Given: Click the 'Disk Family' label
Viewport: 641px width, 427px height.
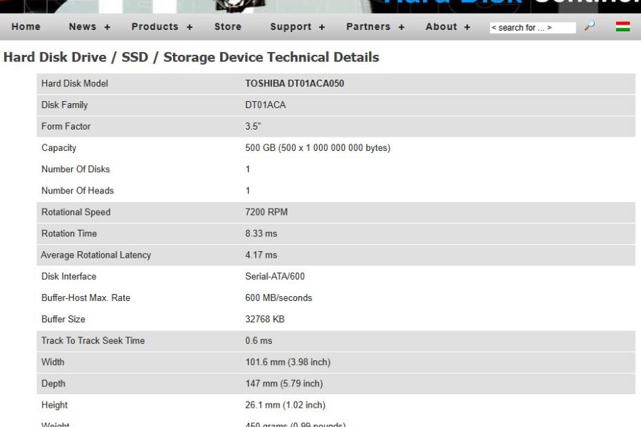Looking at the screenshot, I should click(65, 105).
